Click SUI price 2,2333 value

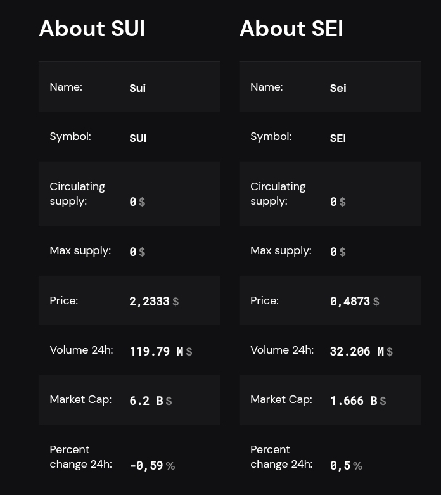(150, 301)
